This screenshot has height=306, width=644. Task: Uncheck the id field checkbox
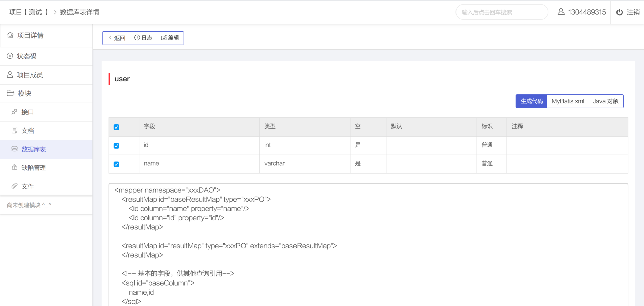click(116, 146)
